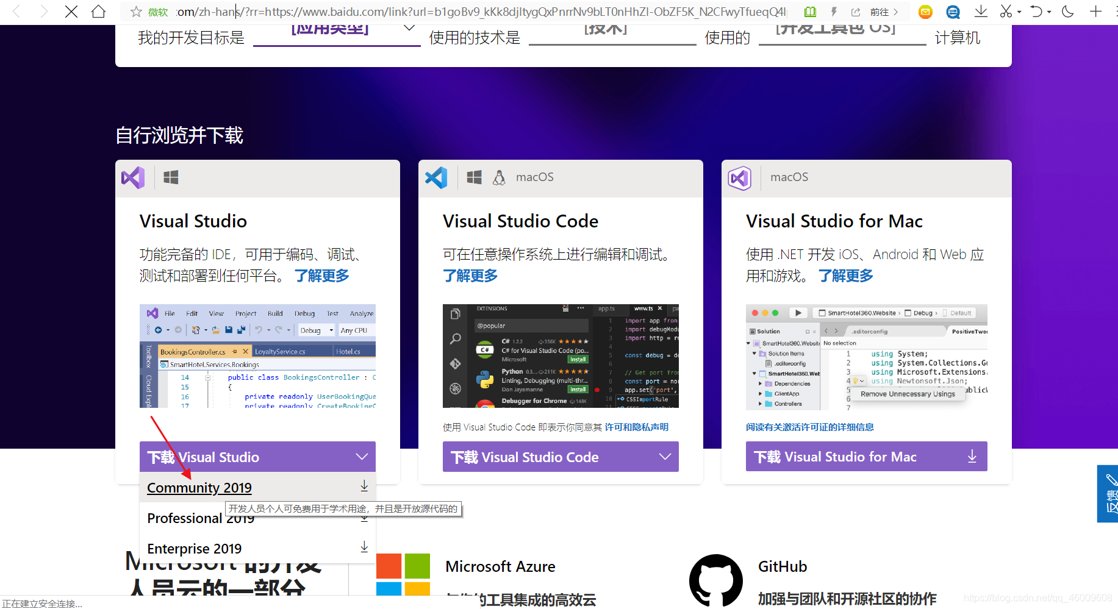The image size is (1118, 609).
Task: Enable reading mode book icon
Action: pyautogui.click(x=810, y=12)
